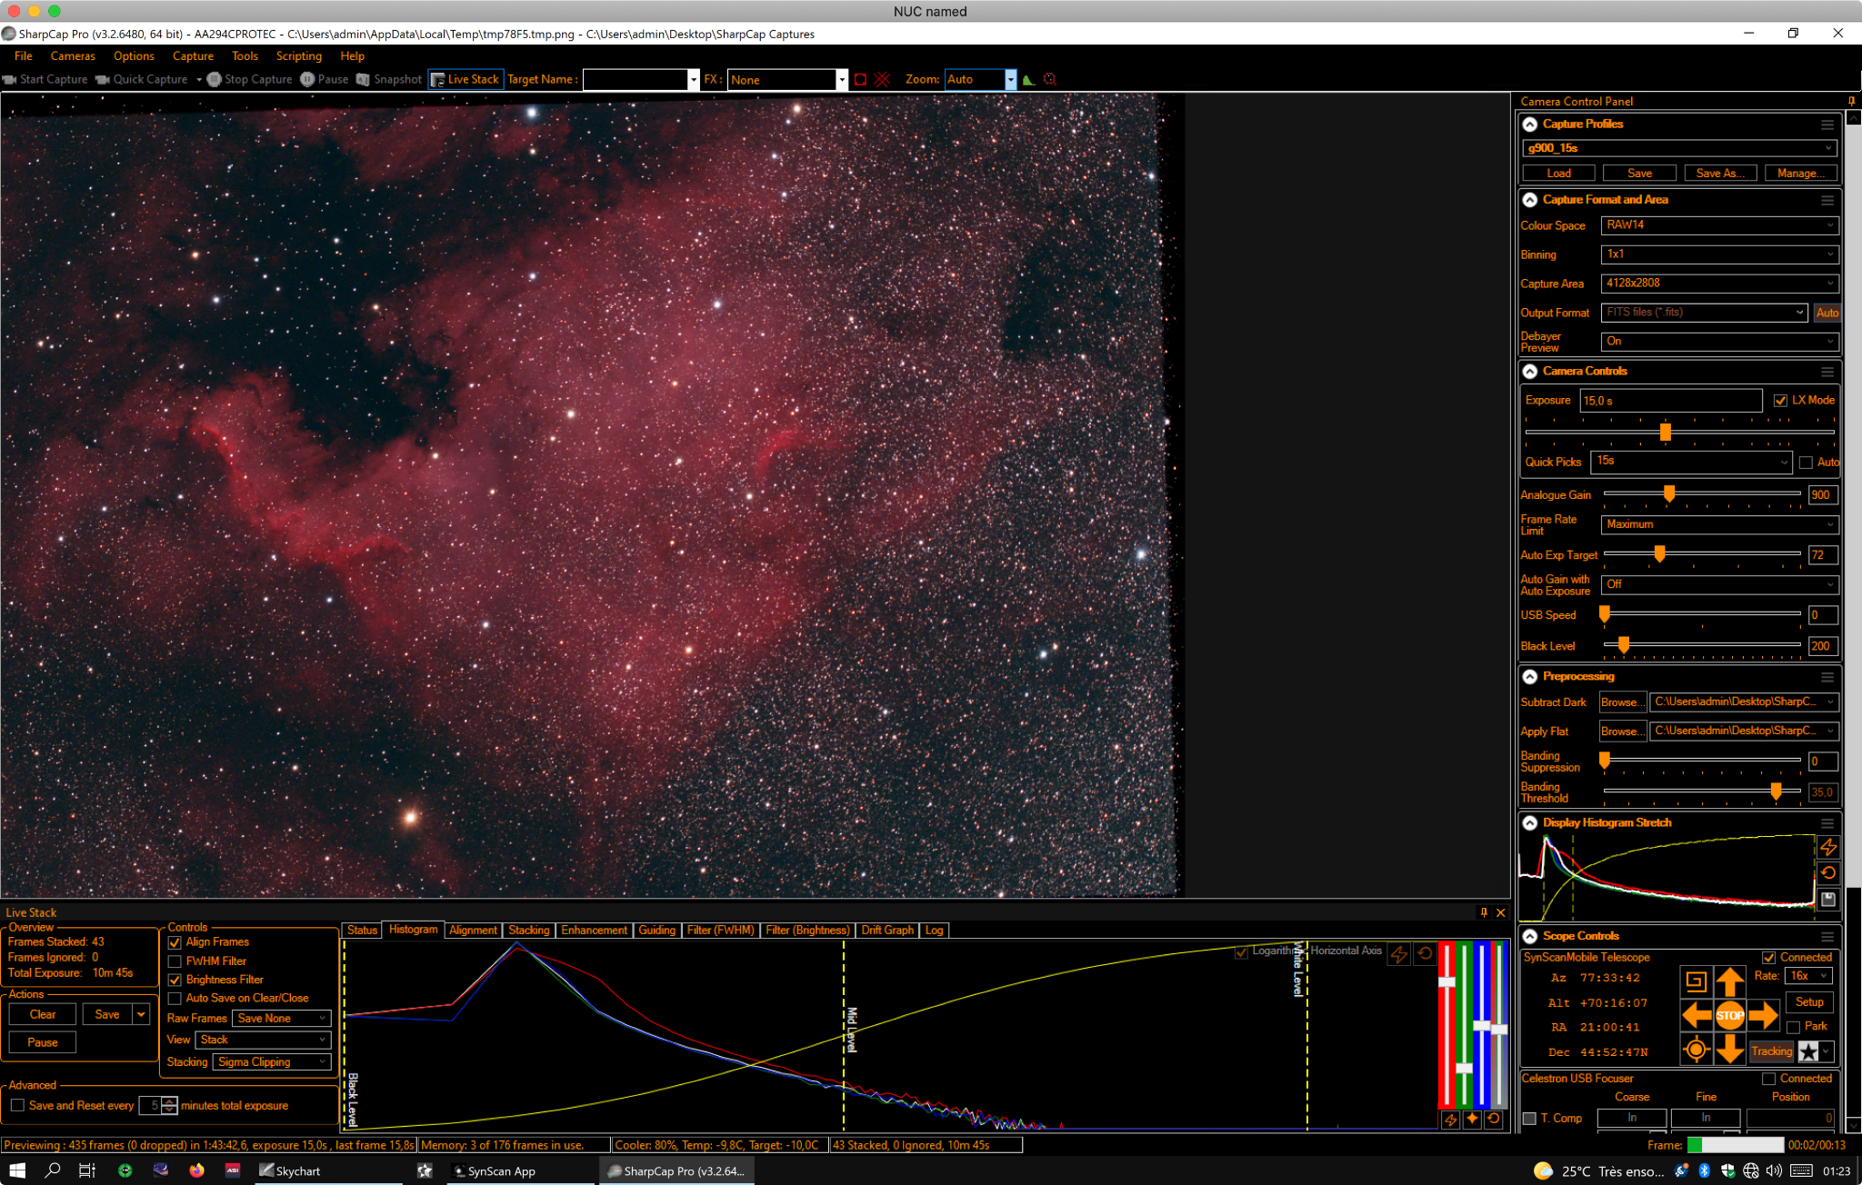
Task: Open the Raw Frames dropdown Save None
Action: pos(281,1019)
